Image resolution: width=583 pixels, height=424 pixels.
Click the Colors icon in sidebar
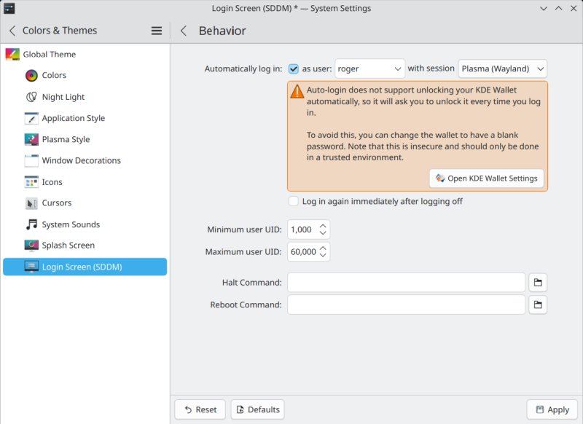31,76
